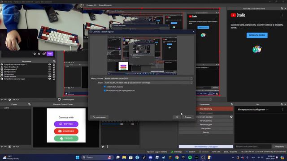Open Spotify from the taskbar
The image size is (287, 161).
[190, 157]
